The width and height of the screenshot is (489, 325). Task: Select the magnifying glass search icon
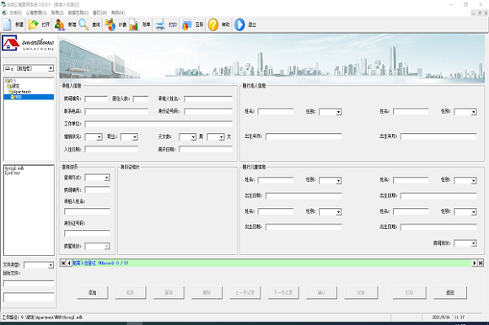coord(83,24)
